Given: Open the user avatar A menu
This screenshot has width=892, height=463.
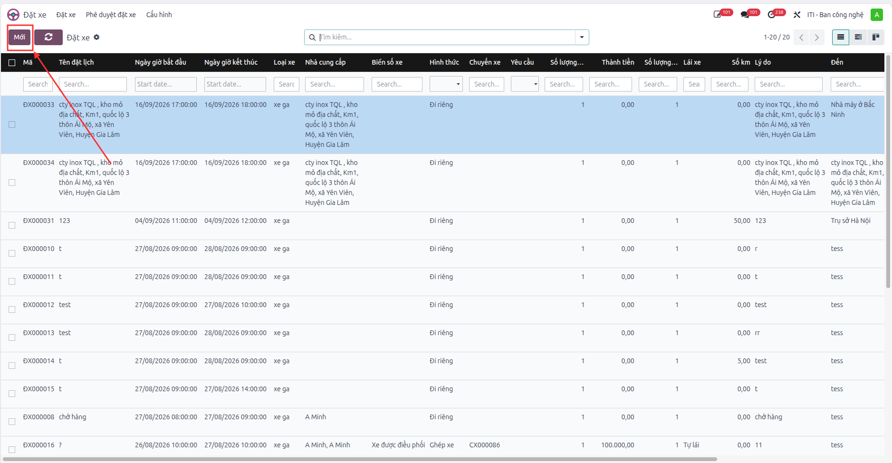Looking at the screenshot, I should (x=876, y=15).
